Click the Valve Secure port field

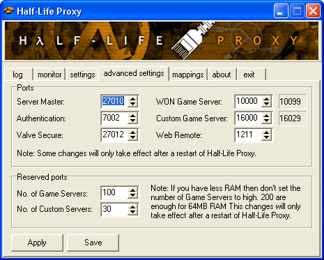pyautogui.click(x=114, y=135)
